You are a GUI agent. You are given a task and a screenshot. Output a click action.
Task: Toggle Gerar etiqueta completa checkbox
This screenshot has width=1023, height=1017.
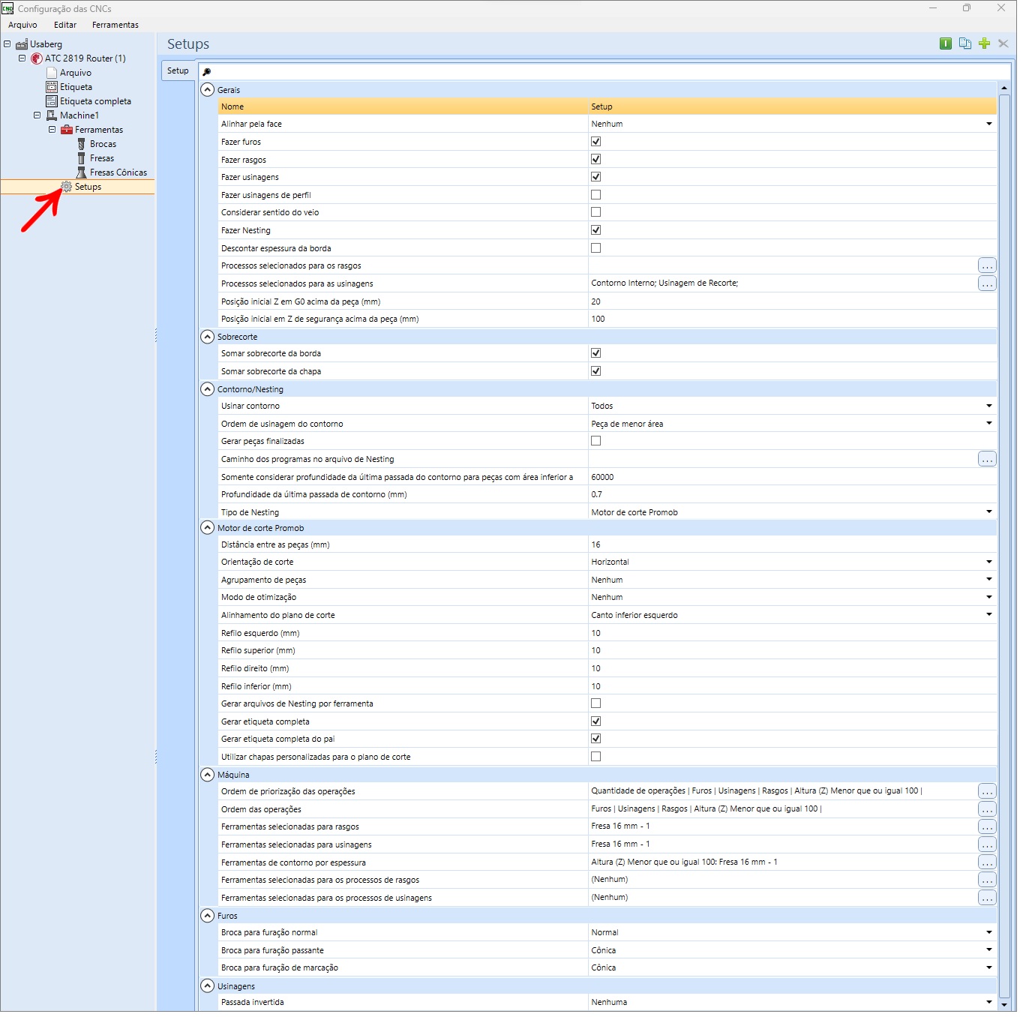(595, 721)
